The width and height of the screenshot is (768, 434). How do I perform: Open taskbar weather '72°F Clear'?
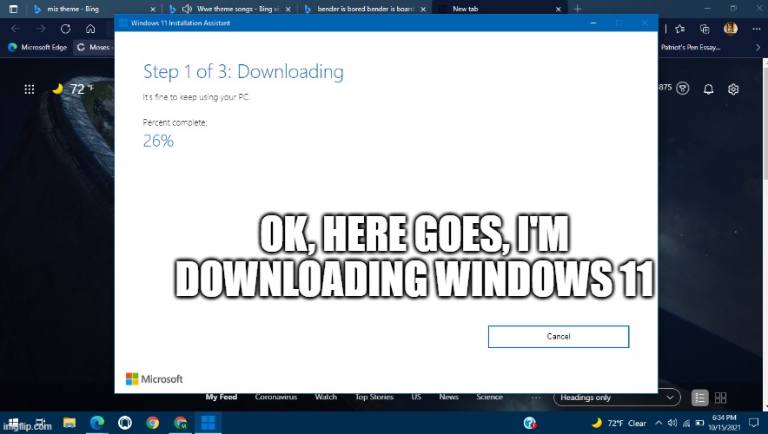pyautogui.click(x=619, y=424)
